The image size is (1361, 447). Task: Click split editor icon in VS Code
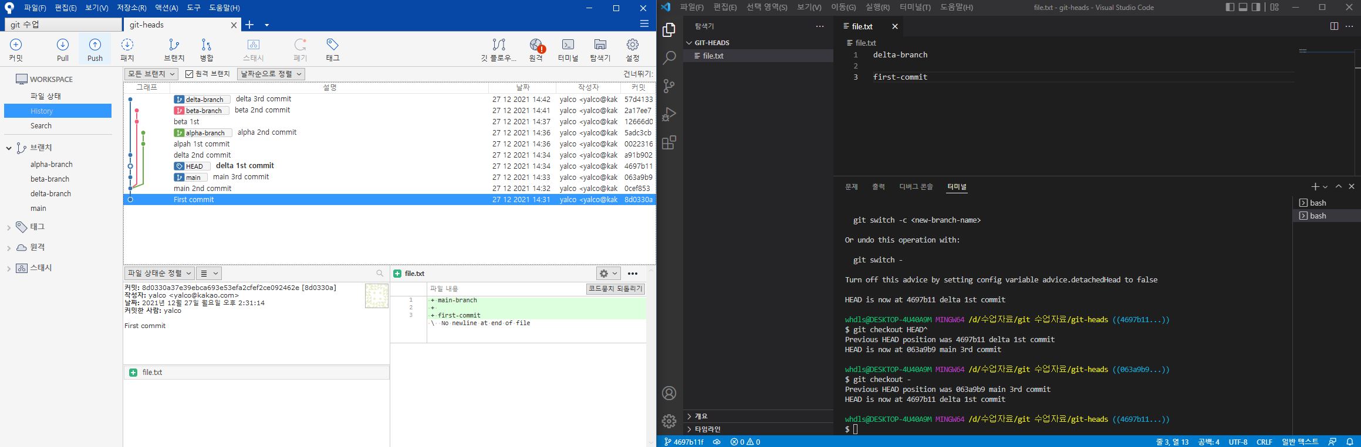[1334, 26]
